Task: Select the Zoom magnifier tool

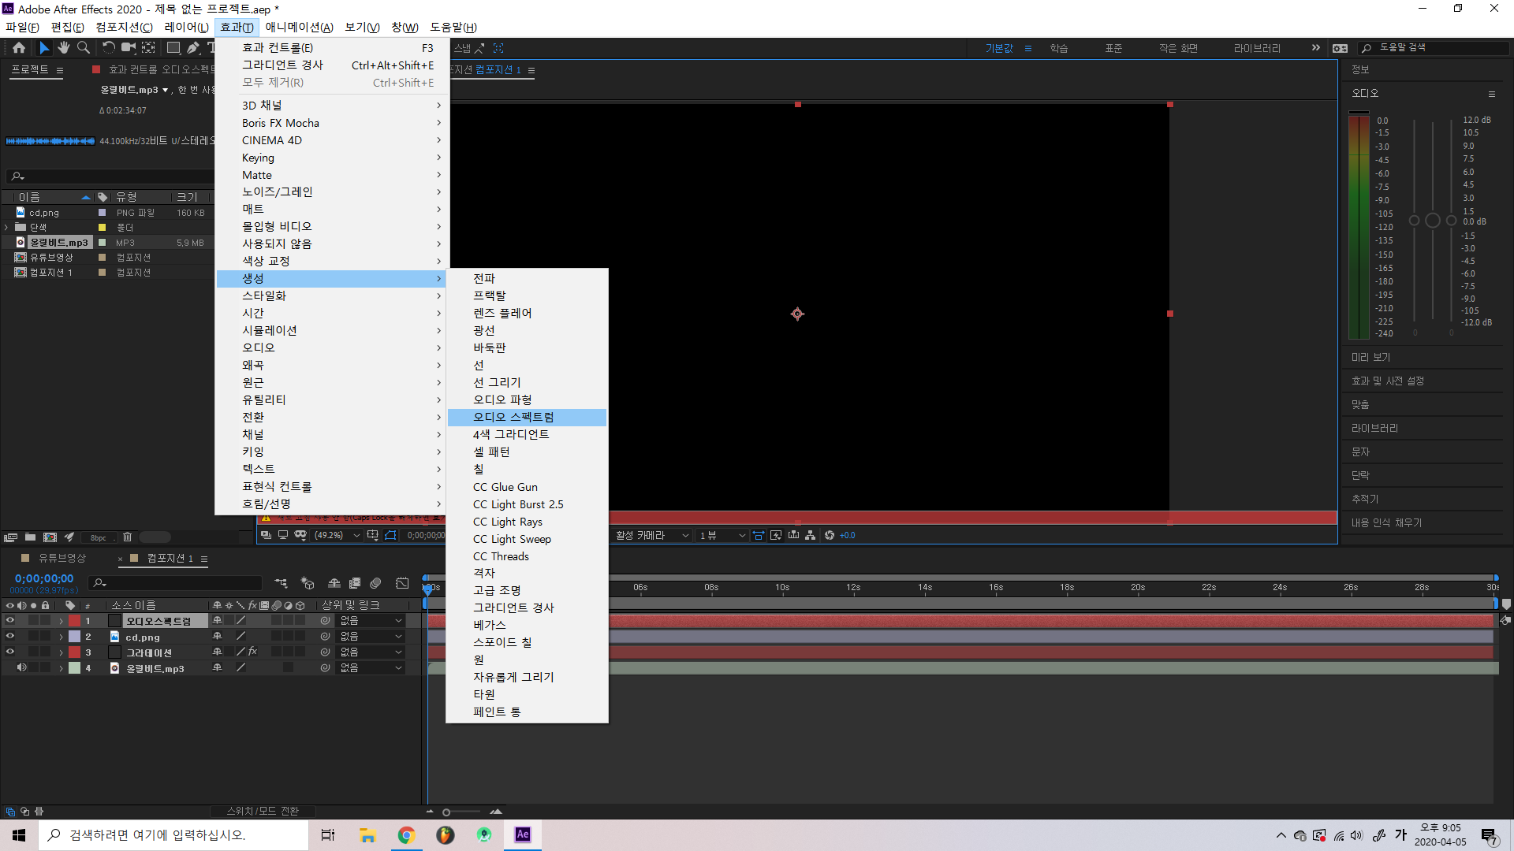Action: 84,48
